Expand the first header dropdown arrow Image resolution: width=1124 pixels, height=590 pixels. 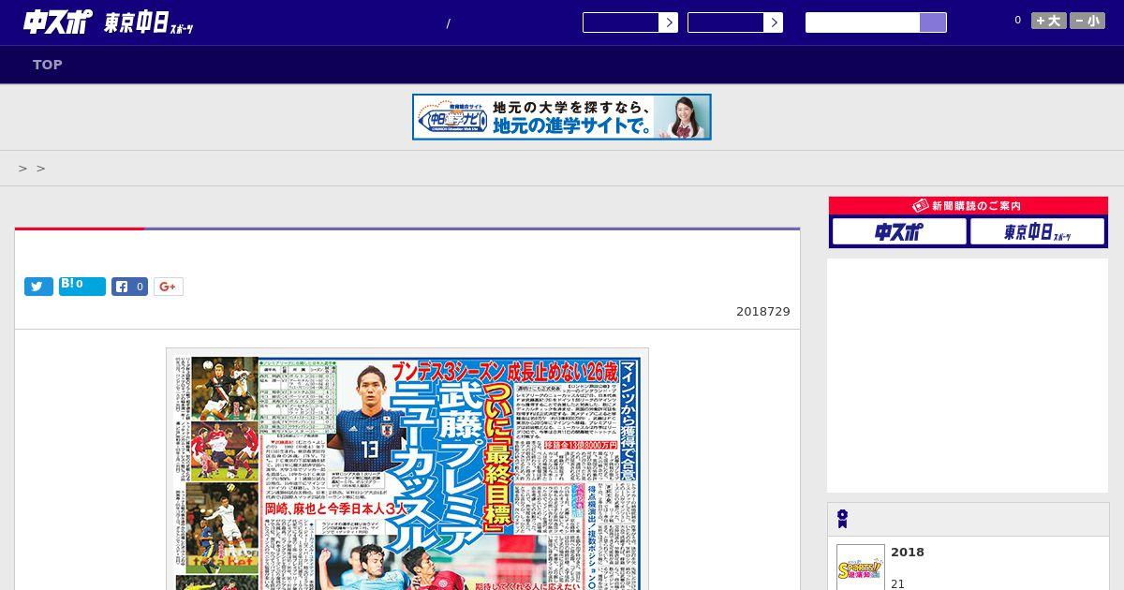[x=668, y=22]
